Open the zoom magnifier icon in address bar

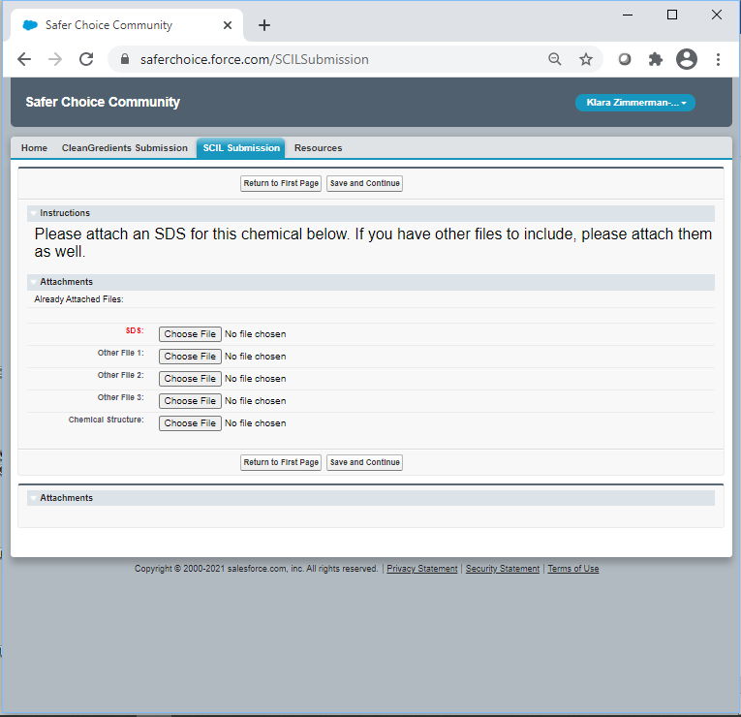click(x=555, y=59)
